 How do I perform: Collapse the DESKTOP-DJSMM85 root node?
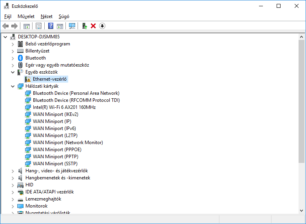[5, 37]
